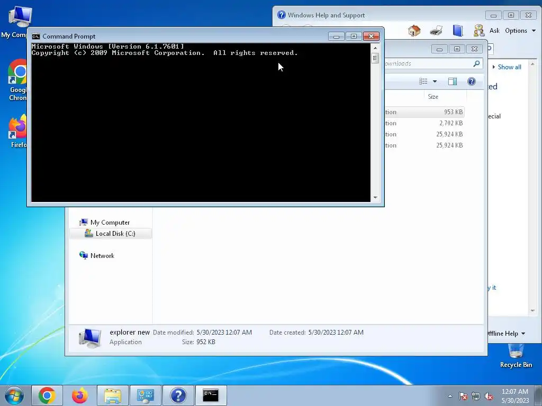Select the Firefox desktop shortcut

coord(18,131)
